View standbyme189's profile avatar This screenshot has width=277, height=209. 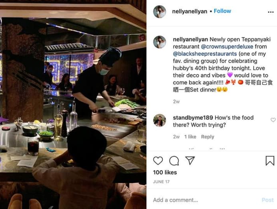pos(159,120)
